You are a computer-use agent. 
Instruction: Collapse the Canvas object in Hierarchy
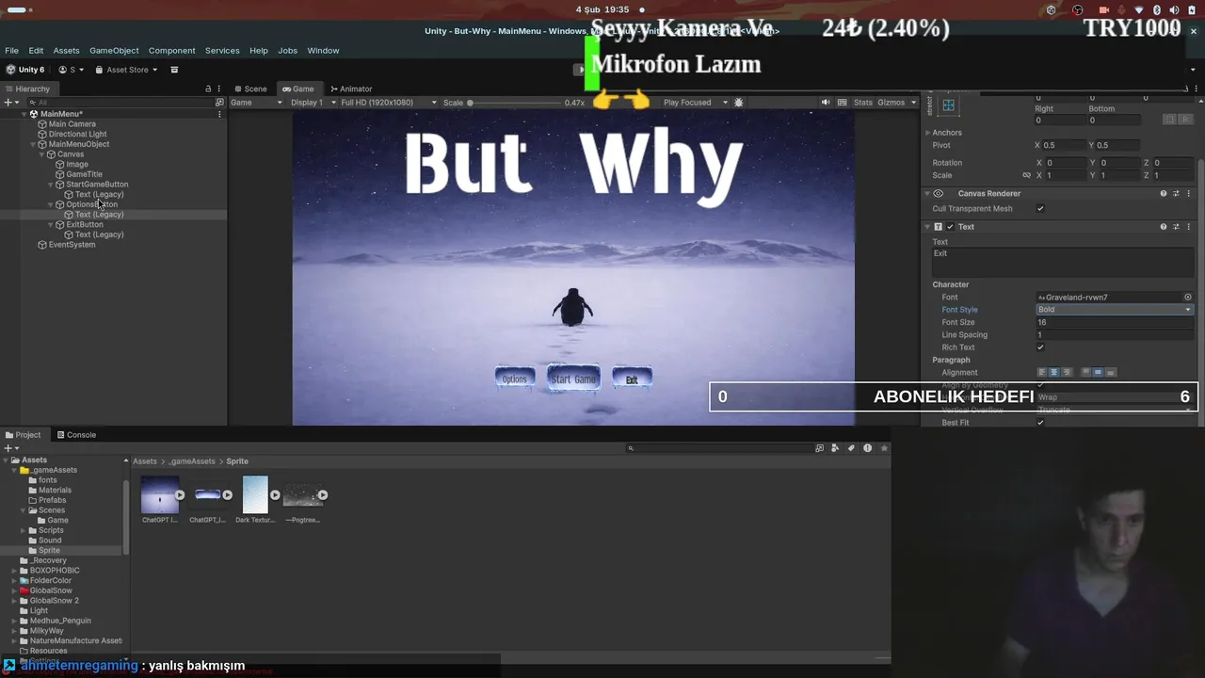tap(41, 154)
